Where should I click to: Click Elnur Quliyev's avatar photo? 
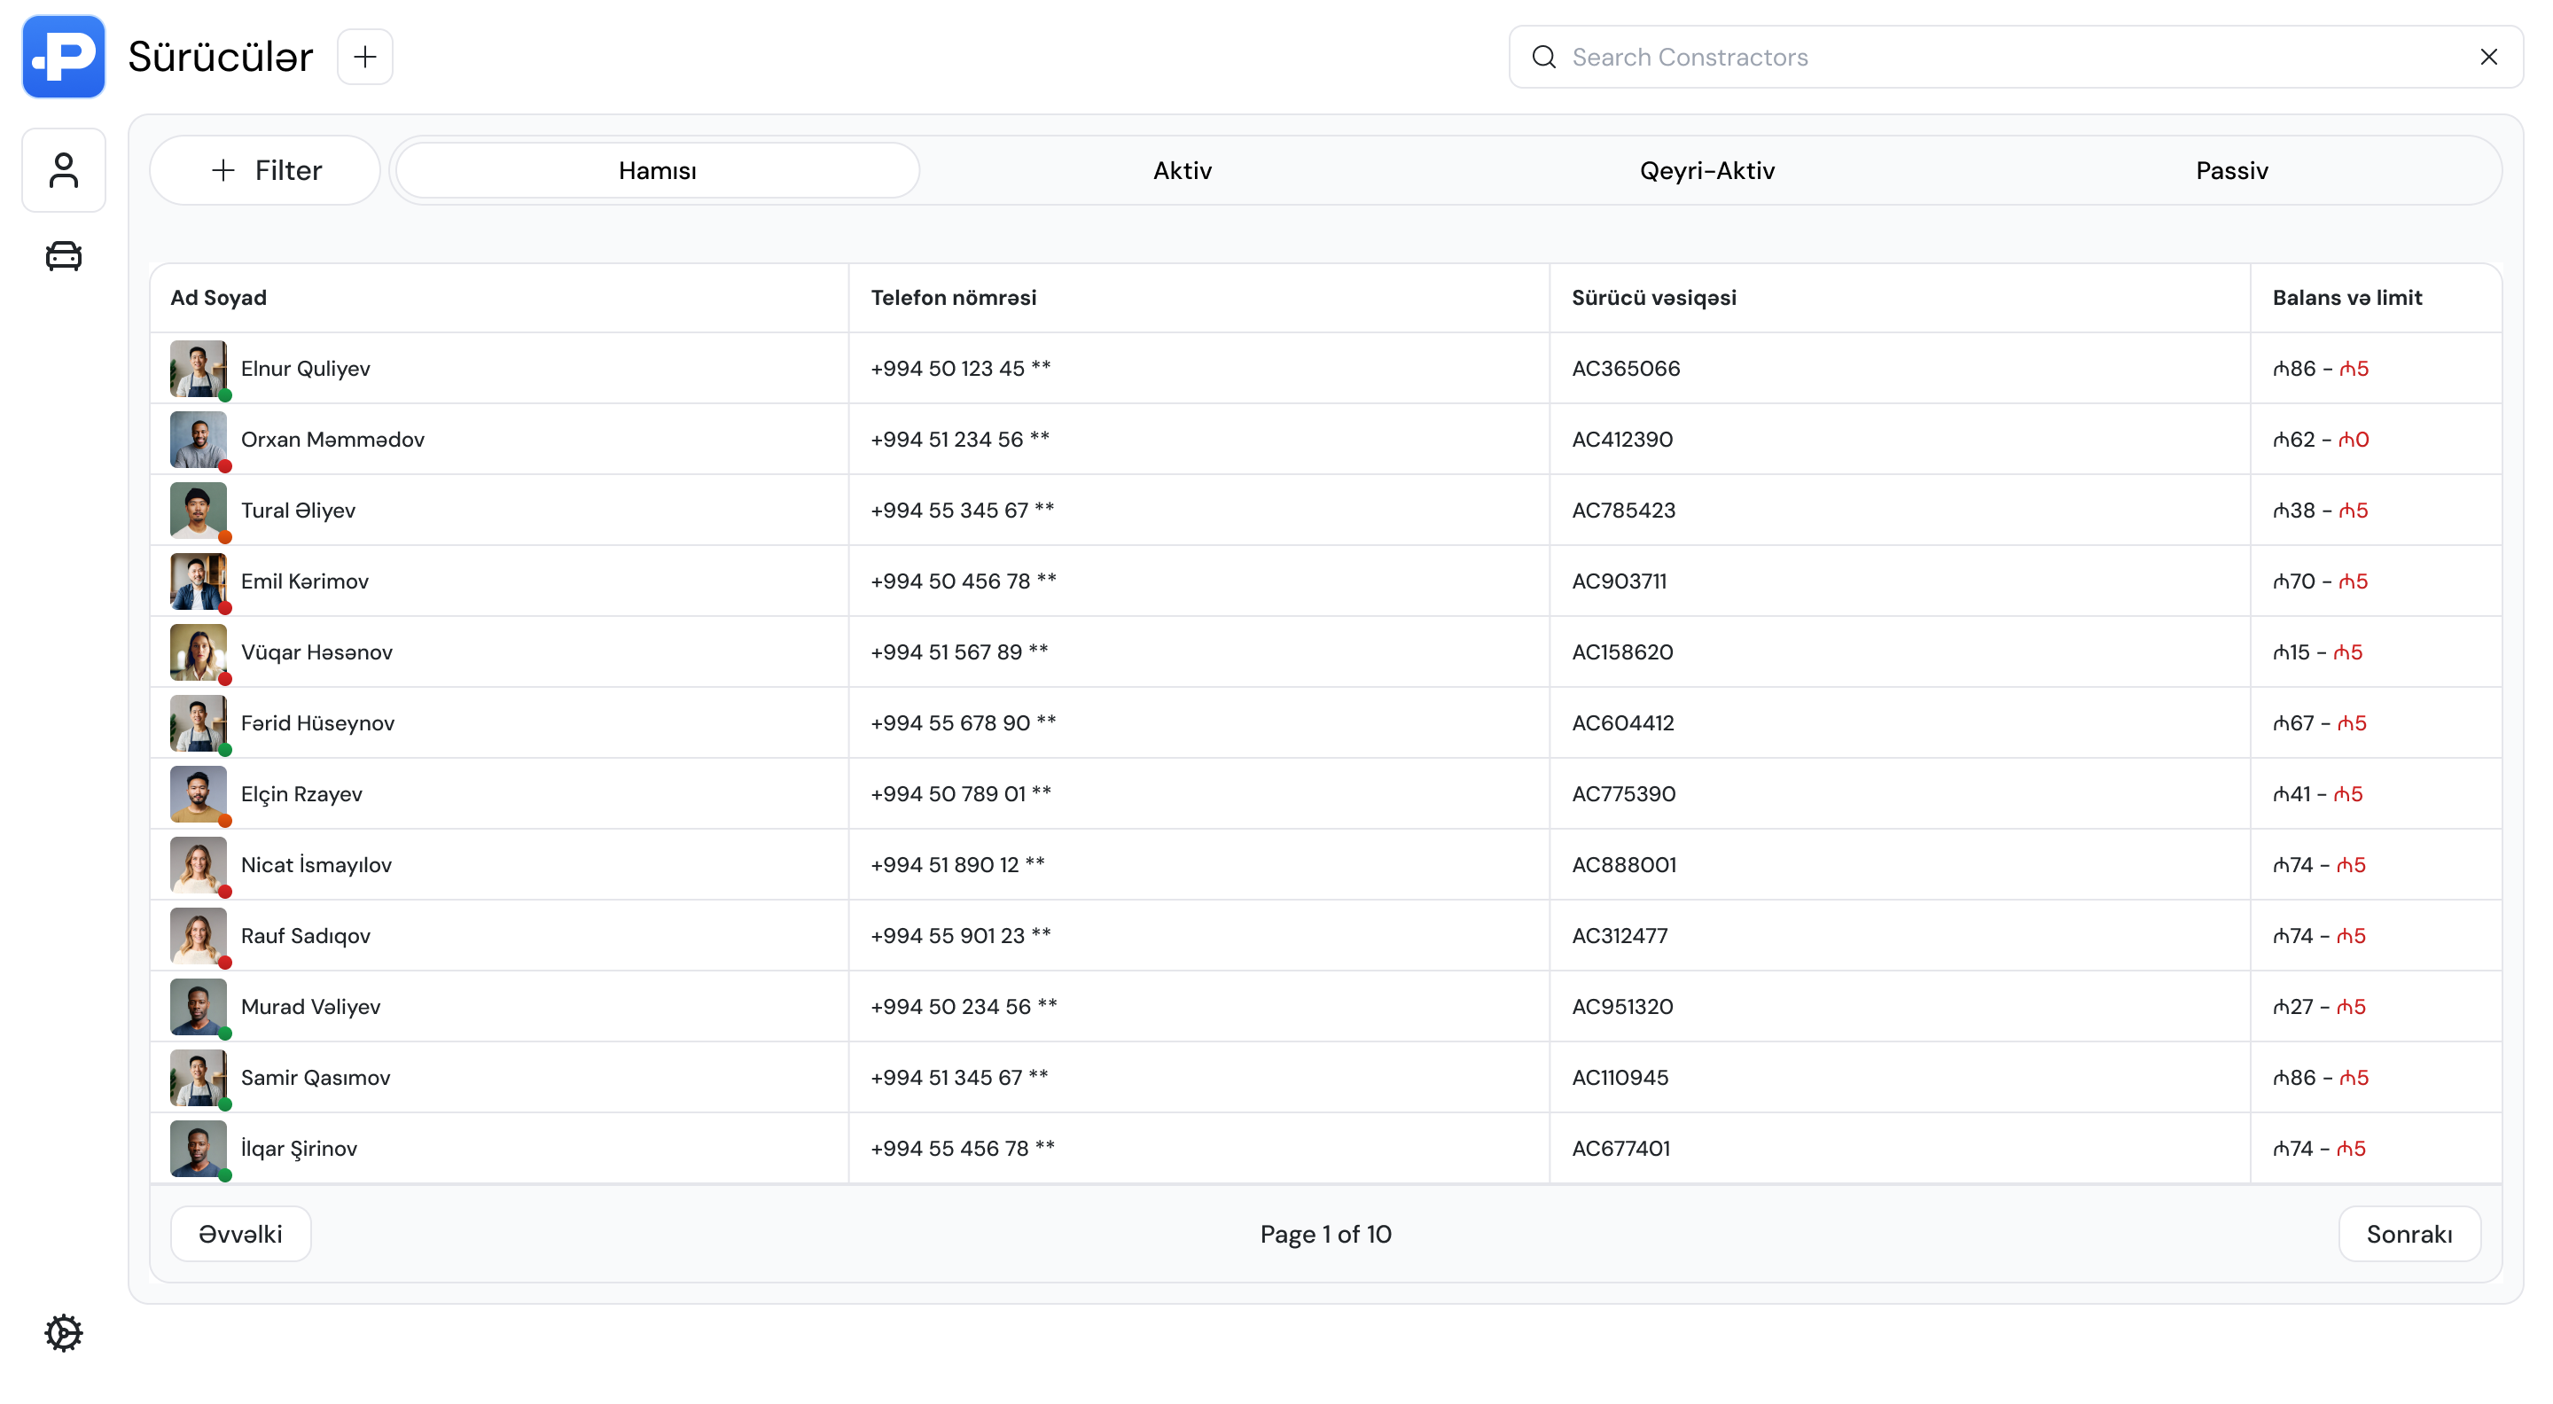tap(199, 369)
